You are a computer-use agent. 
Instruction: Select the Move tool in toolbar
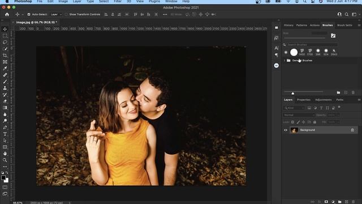(5, 29)
